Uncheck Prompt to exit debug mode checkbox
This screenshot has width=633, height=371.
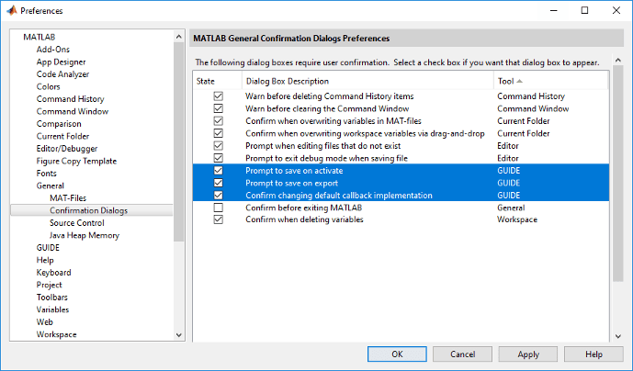click(218, 158)
